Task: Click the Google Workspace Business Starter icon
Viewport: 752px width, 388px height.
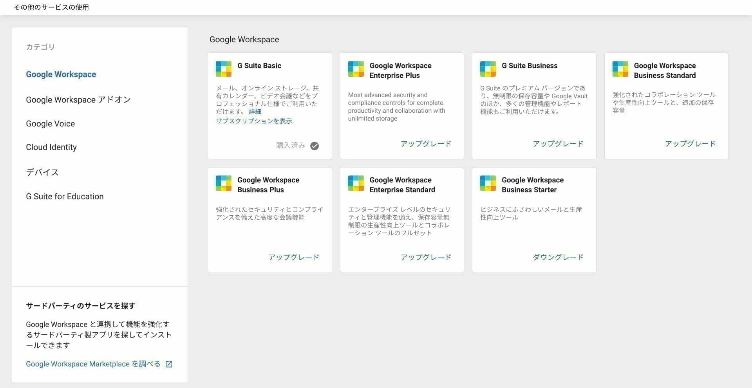Action: [488, 183]
